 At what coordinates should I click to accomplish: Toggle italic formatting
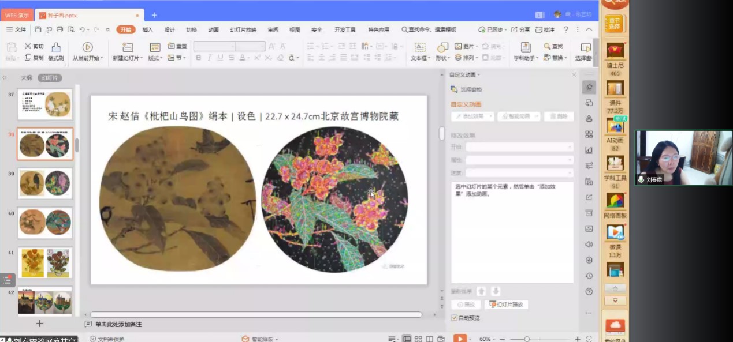pos(210,58)
